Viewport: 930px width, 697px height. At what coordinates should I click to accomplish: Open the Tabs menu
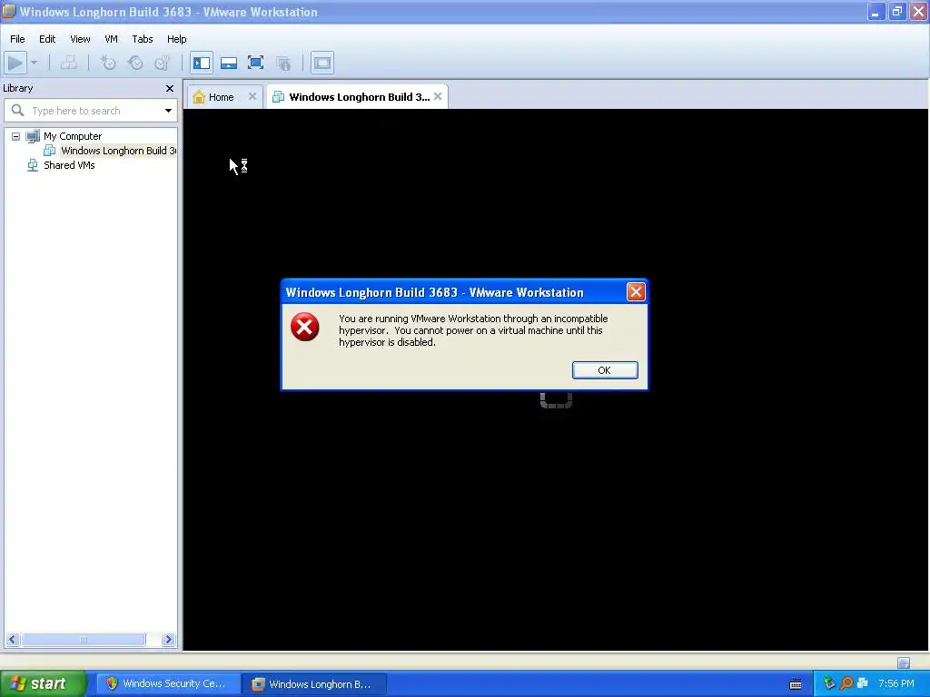[143, 39]
